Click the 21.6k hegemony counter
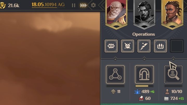 [x=14, y=5]
